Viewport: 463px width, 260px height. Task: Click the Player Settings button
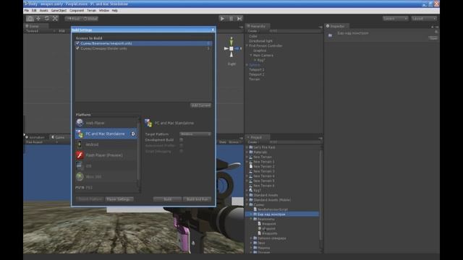click(119, 199)
